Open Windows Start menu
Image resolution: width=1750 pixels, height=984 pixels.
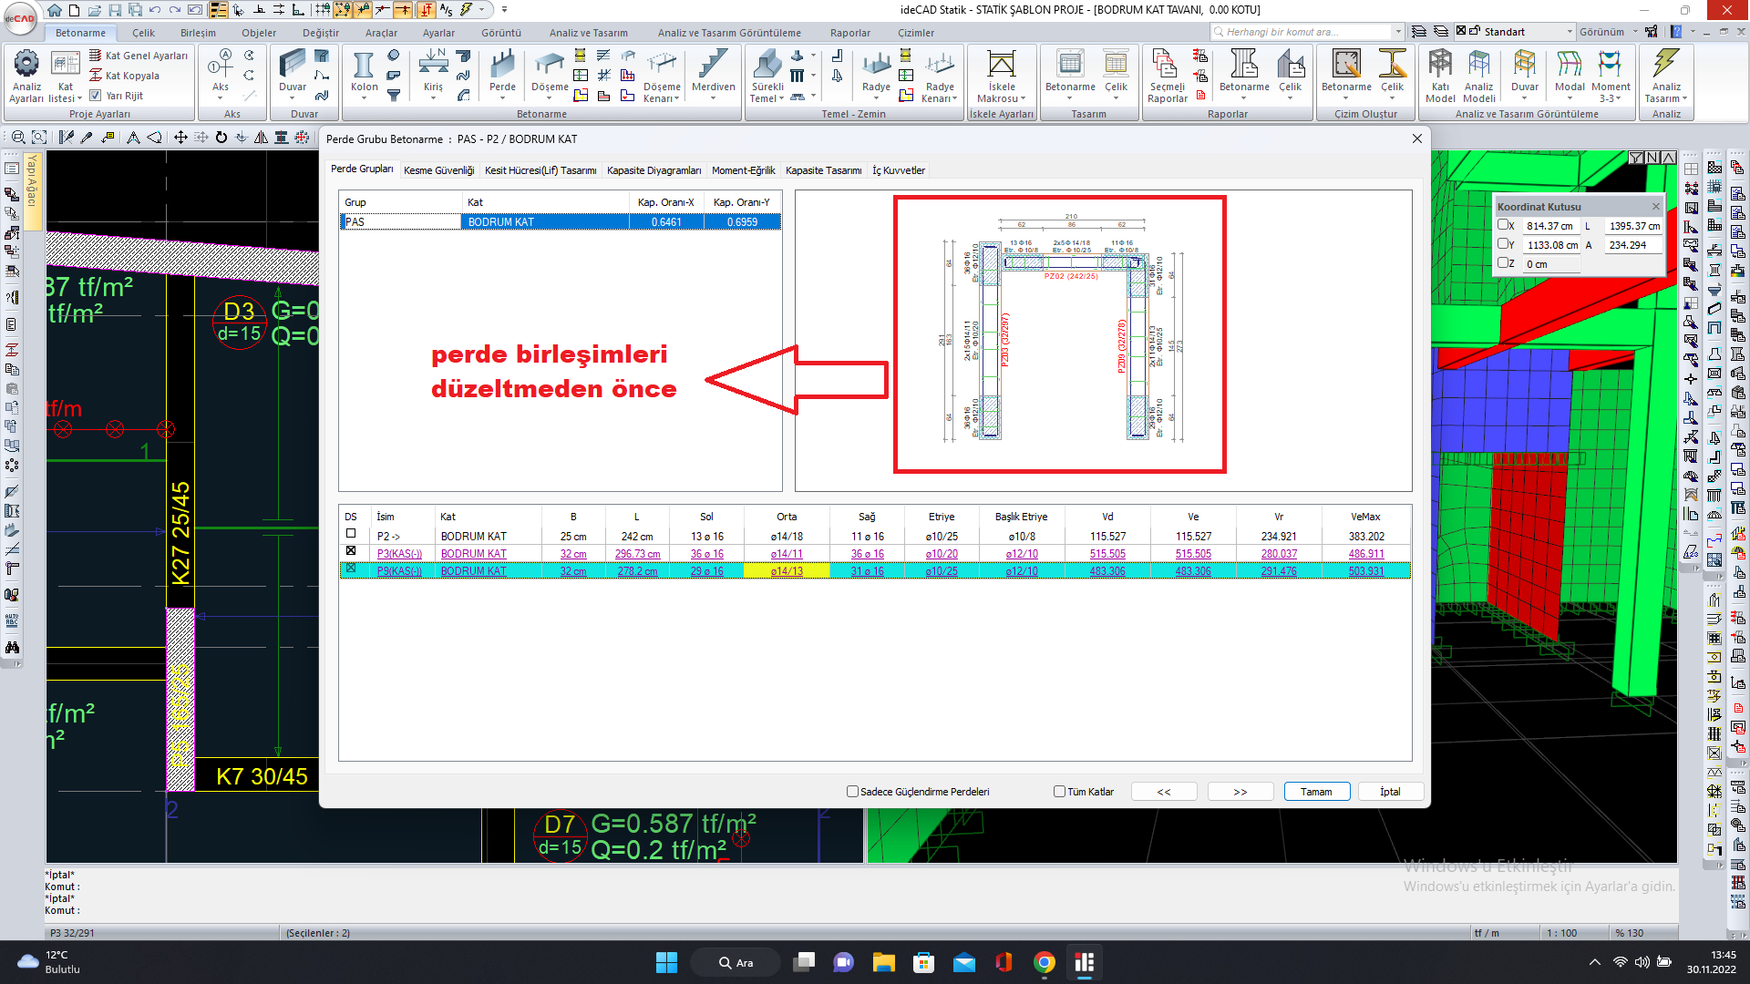pos(667,962)
